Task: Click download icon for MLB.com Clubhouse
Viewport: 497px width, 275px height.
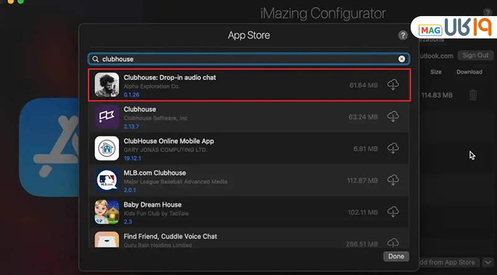Action: coord(393,180)
